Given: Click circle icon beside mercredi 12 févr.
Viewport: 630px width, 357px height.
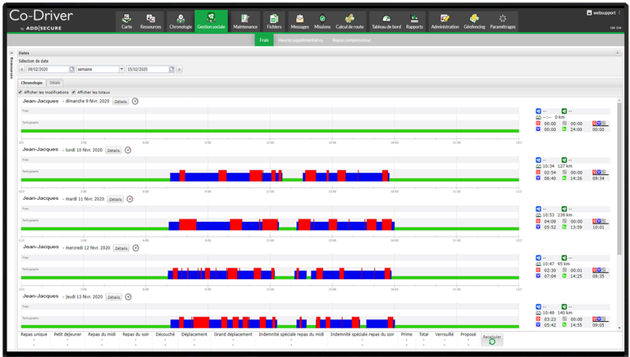Looking at the screenshot, I should pyautogui.click(x=136, y=248).
